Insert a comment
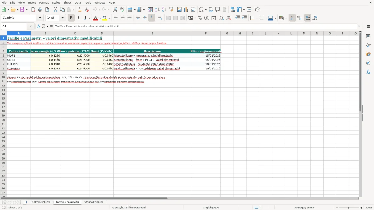Screen dimensions: 374x210 (218, 10)
